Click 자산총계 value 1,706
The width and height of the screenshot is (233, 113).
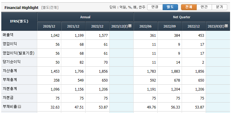(x=79, y=71)
